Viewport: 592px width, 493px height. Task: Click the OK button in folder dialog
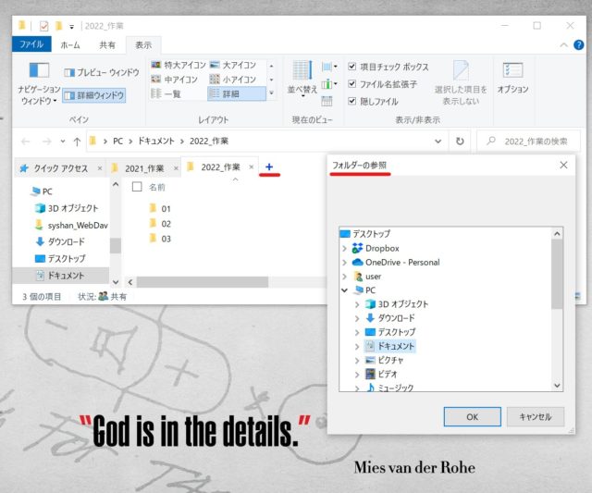point(472,416)
